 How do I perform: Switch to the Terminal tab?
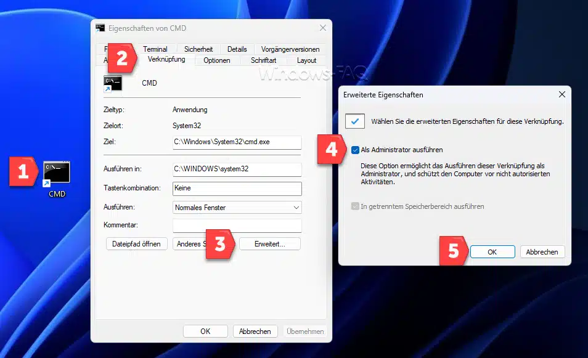click(155, 49)
